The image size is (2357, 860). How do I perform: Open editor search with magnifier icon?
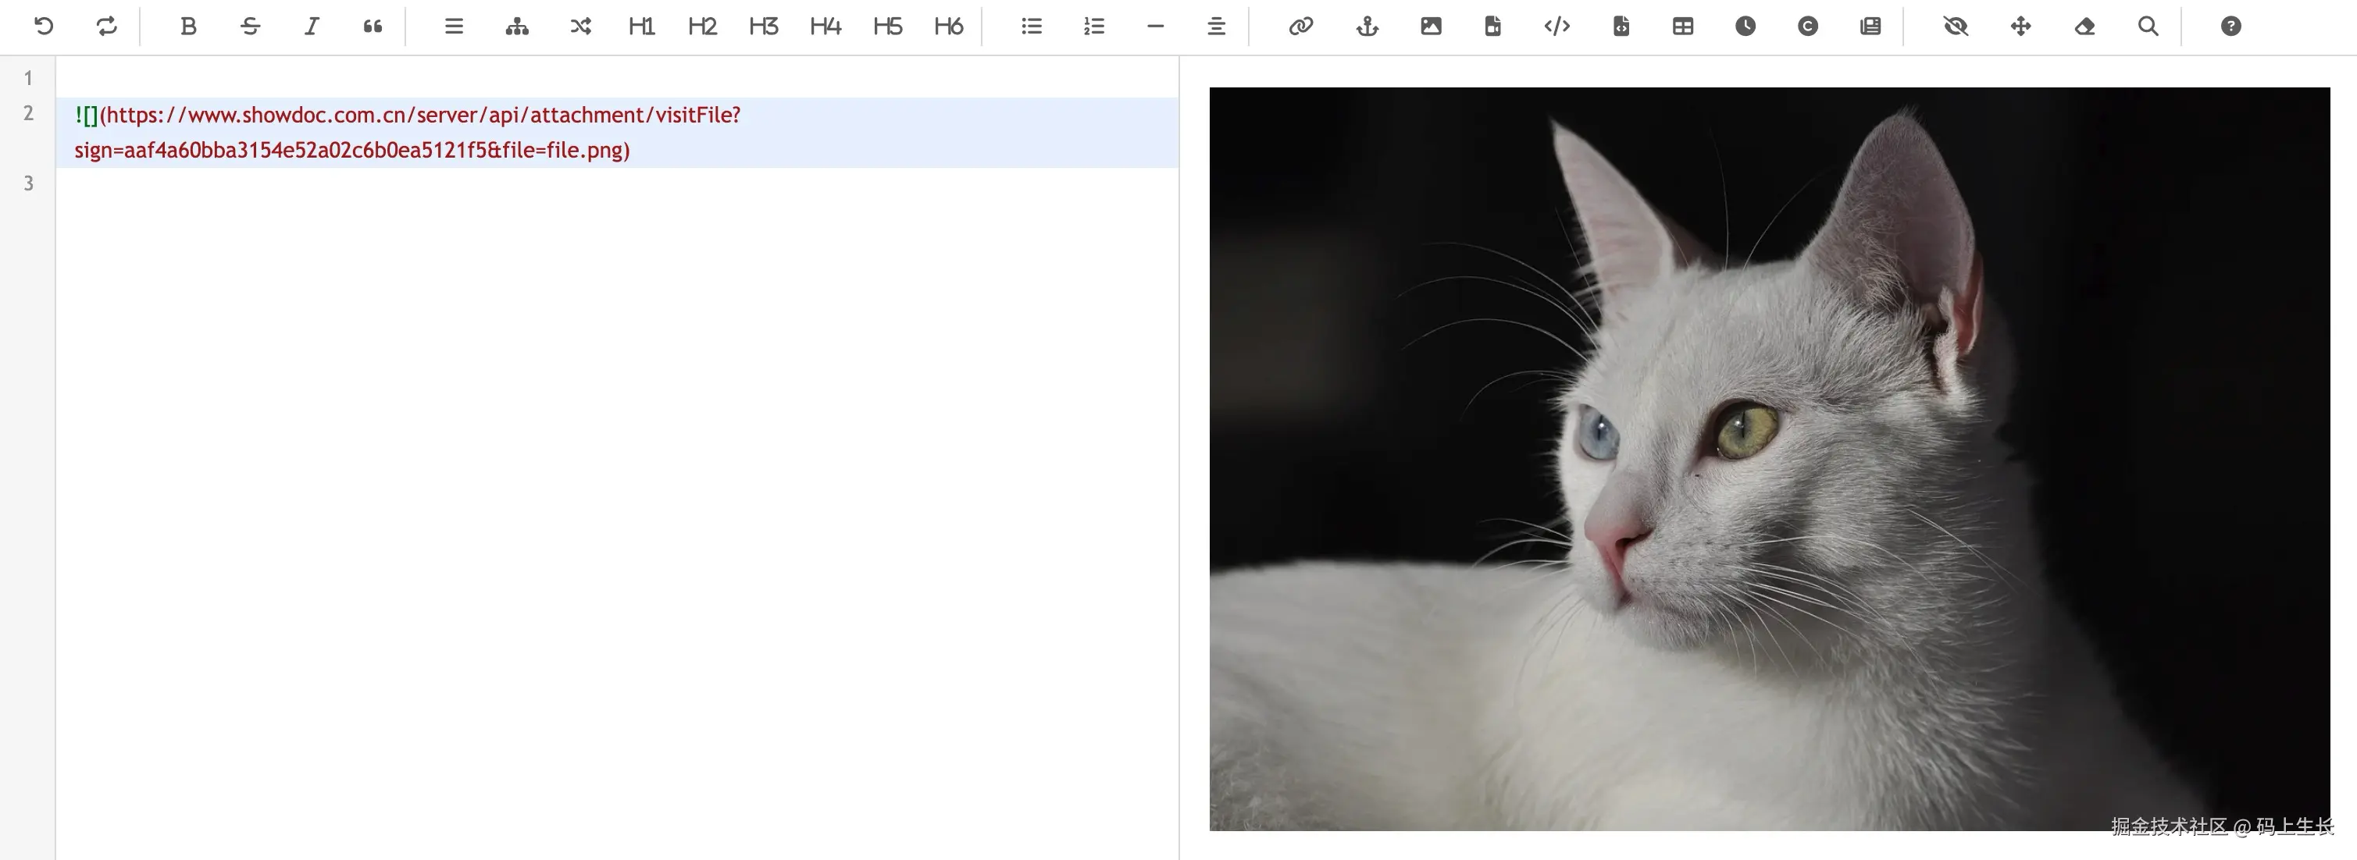click(2148, 26)
